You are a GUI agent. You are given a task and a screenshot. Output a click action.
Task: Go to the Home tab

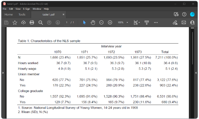coord(9,15)
